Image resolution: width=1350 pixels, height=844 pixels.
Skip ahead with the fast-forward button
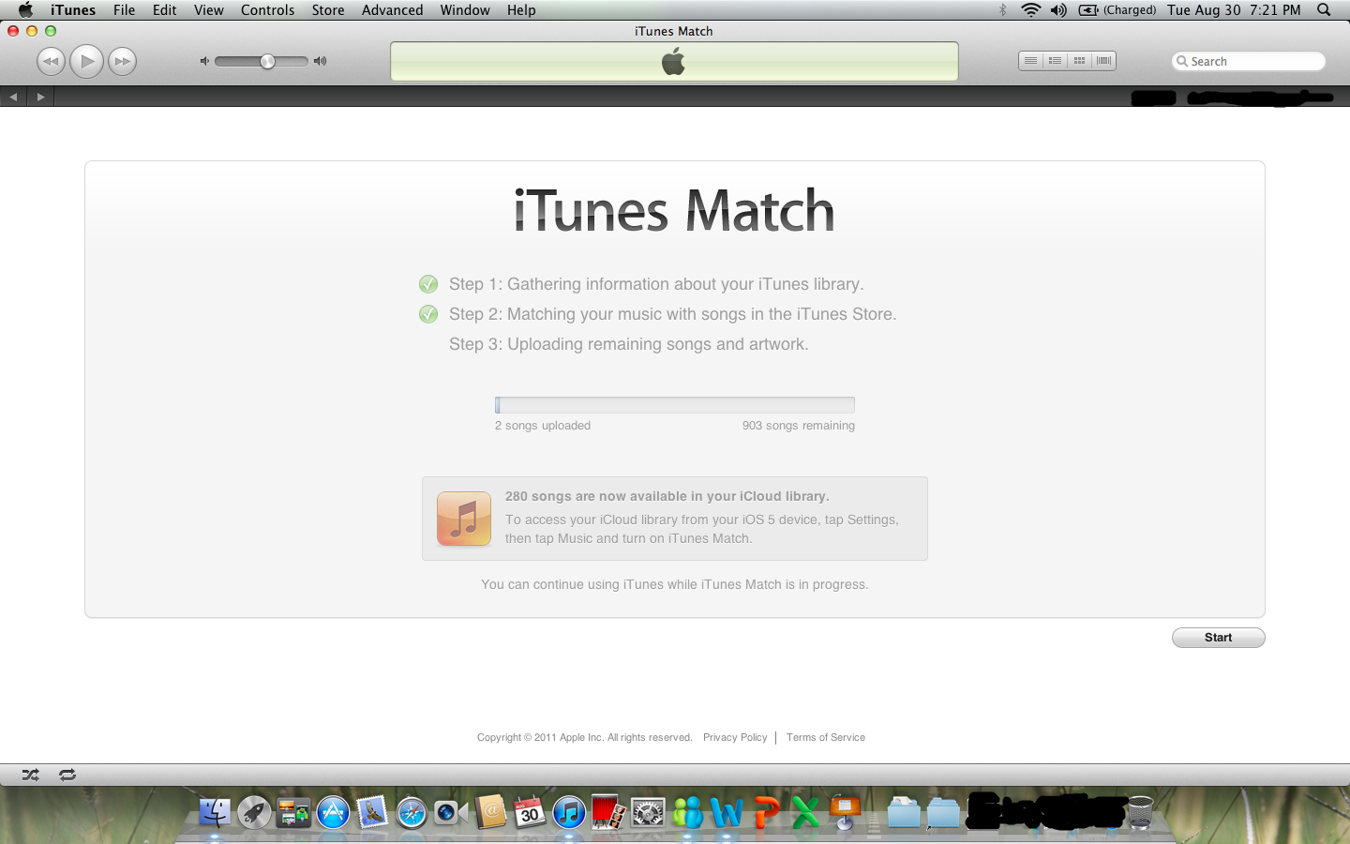(x=122, y=62)
